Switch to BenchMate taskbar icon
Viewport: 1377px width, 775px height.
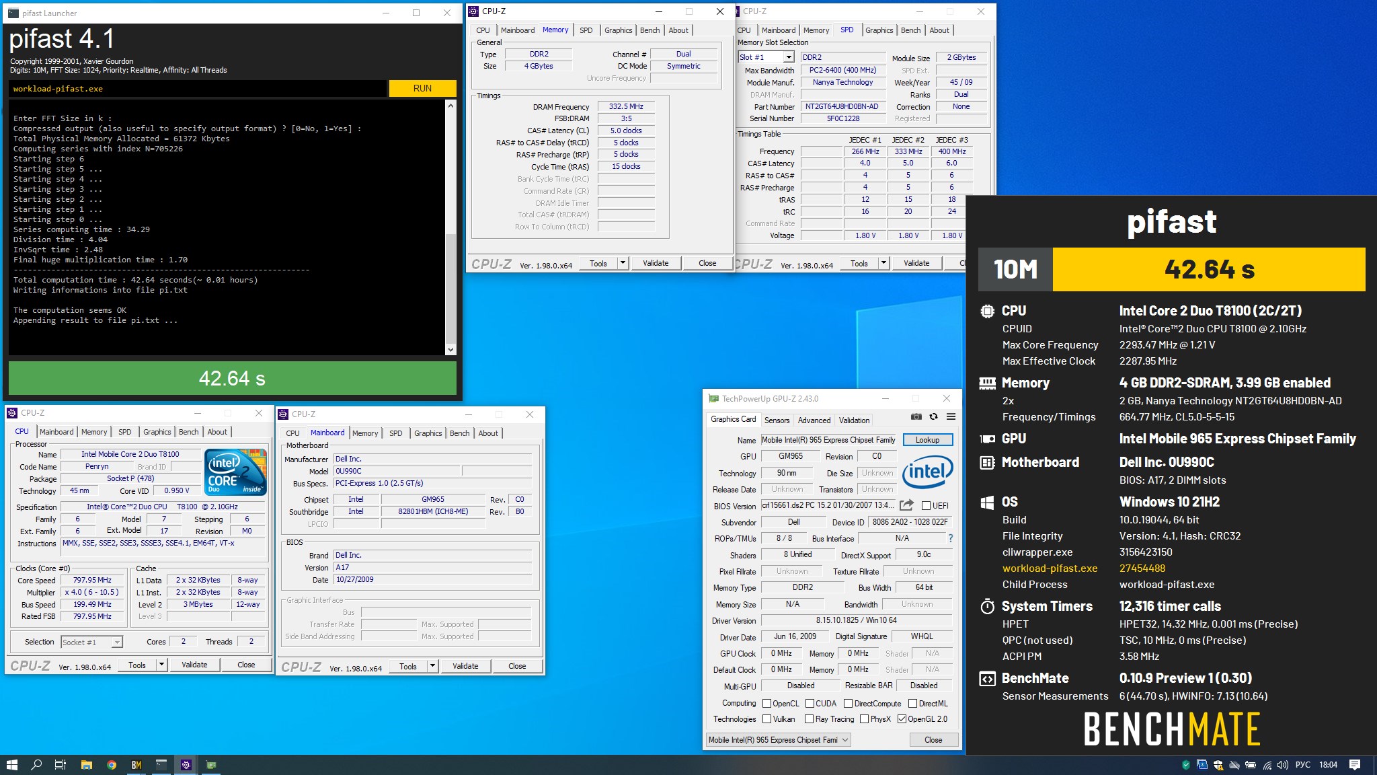pos(136,765)
